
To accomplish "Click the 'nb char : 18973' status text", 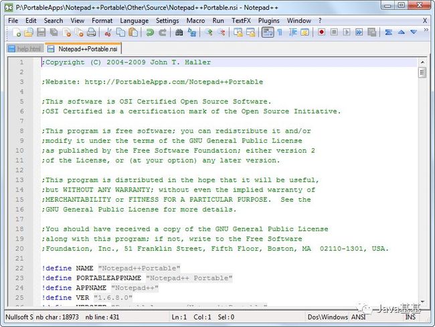I will click(x=57, y=317).
